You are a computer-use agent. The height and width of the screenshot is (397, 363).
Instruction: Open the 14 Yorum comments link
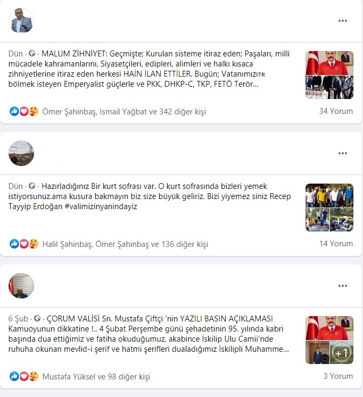click(x=336, y=244)
